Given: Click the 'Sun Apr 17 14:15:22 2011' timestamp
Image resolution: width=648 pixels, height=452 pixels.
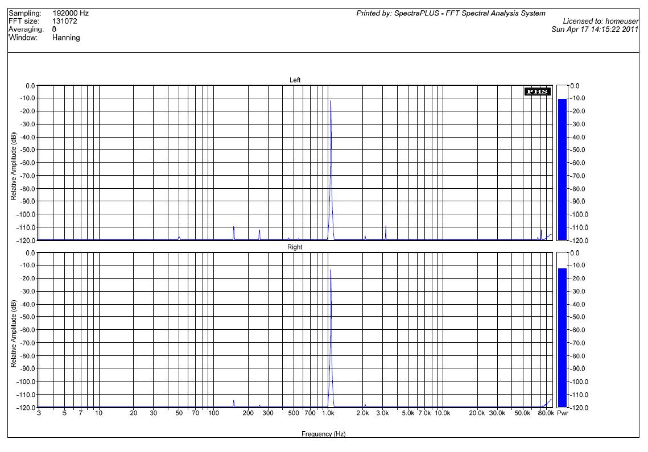Looking at the screenshot, I should tap(595, 30).
